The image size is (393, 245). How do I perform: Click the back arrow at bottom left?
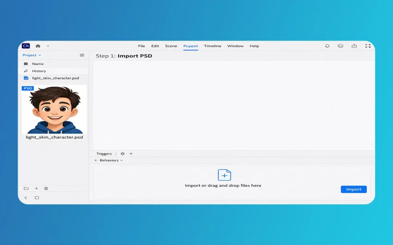(x=26, y=198)
